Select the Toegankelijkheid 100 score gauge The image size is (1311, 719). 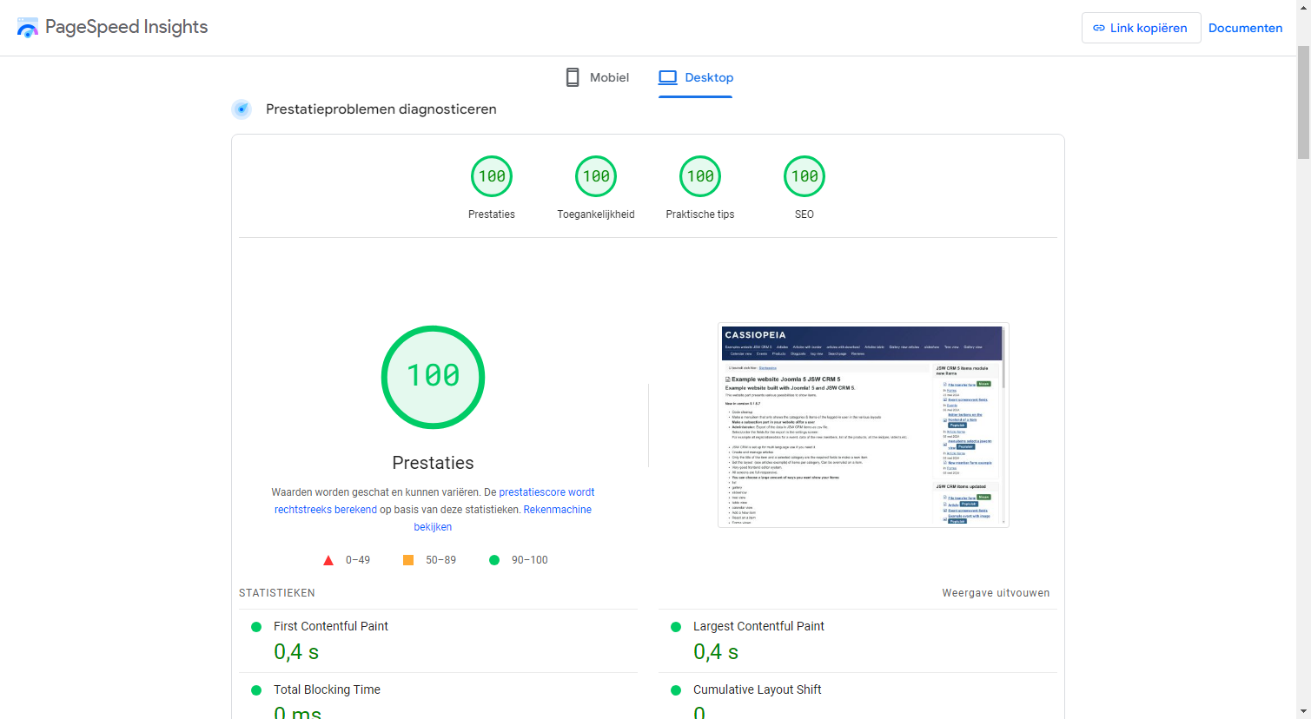point(596,176)
